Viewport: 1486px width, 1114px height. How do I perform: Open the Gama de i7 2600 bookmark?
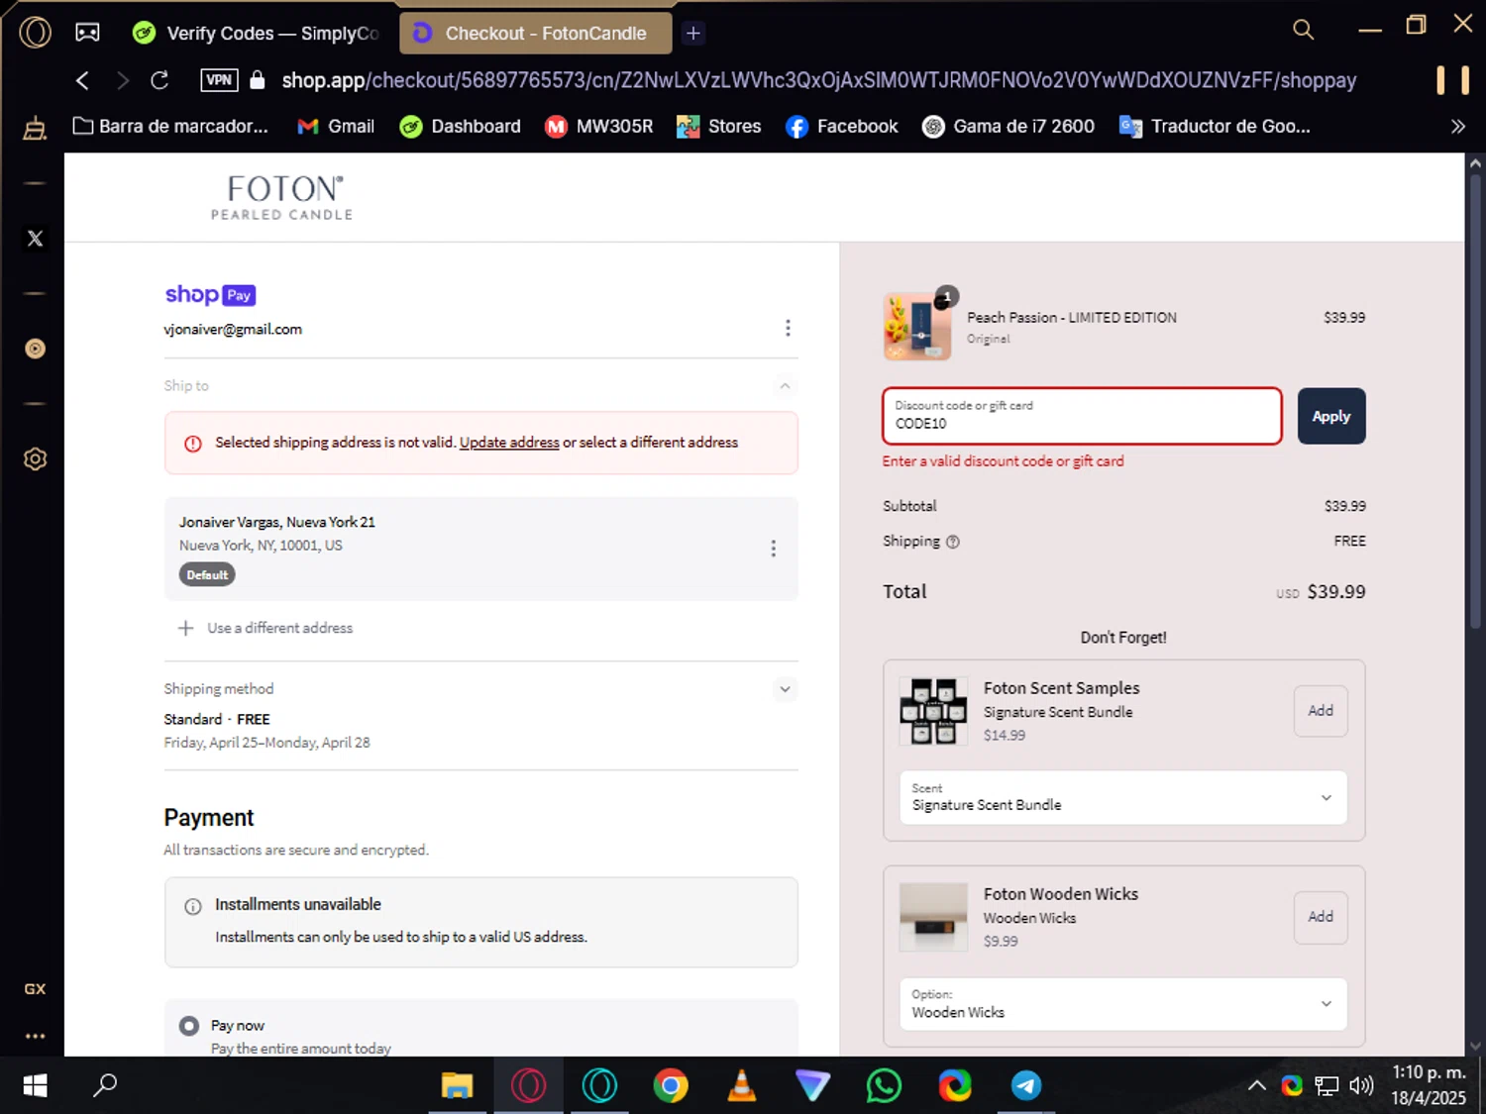pos(1008,127)
